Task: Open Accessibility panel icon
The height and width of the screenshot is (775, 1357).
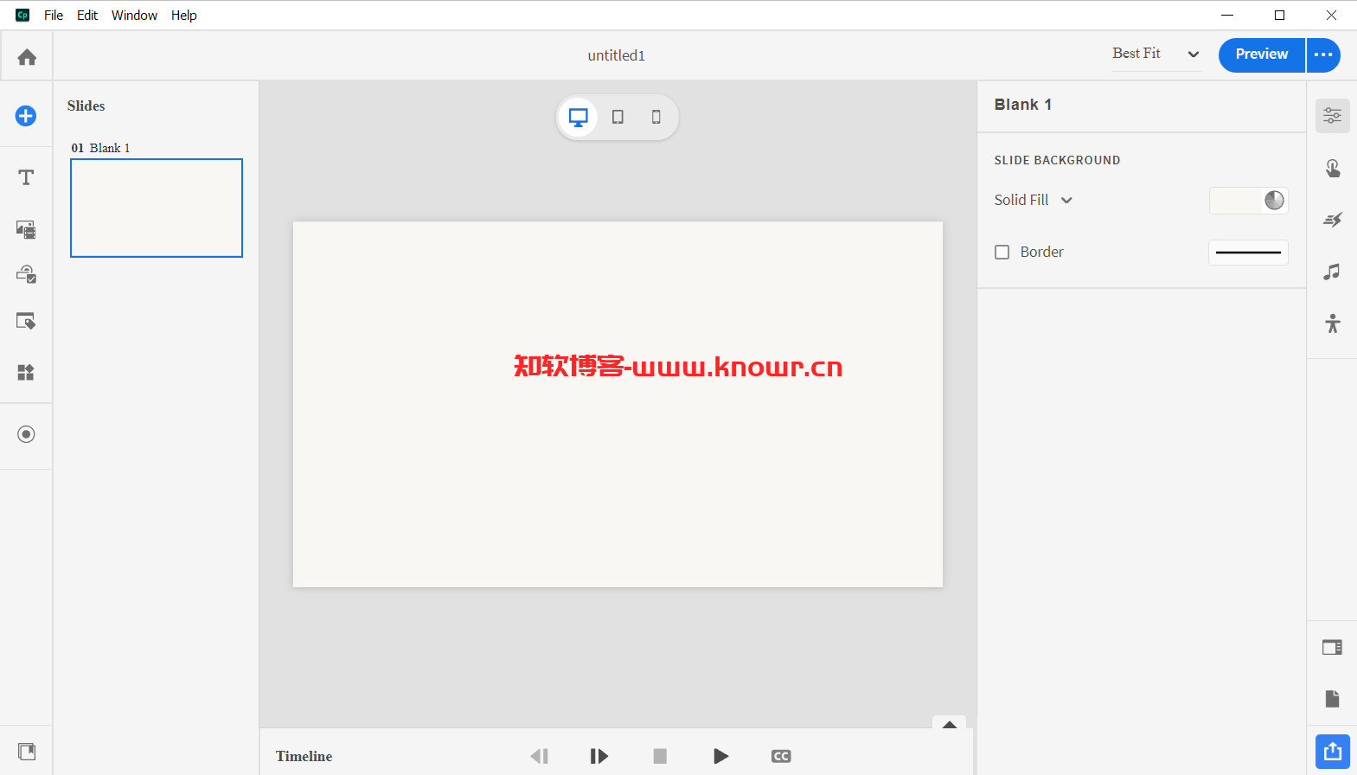Action: pos(1332,323)
